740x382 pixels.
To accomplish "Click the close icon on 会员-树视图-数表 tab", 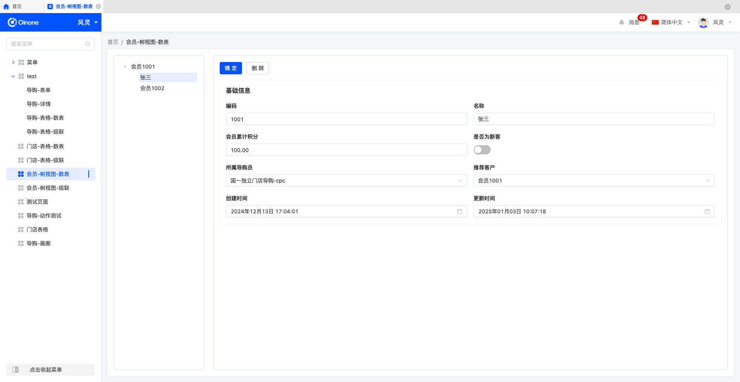I will tap(99, 7).
